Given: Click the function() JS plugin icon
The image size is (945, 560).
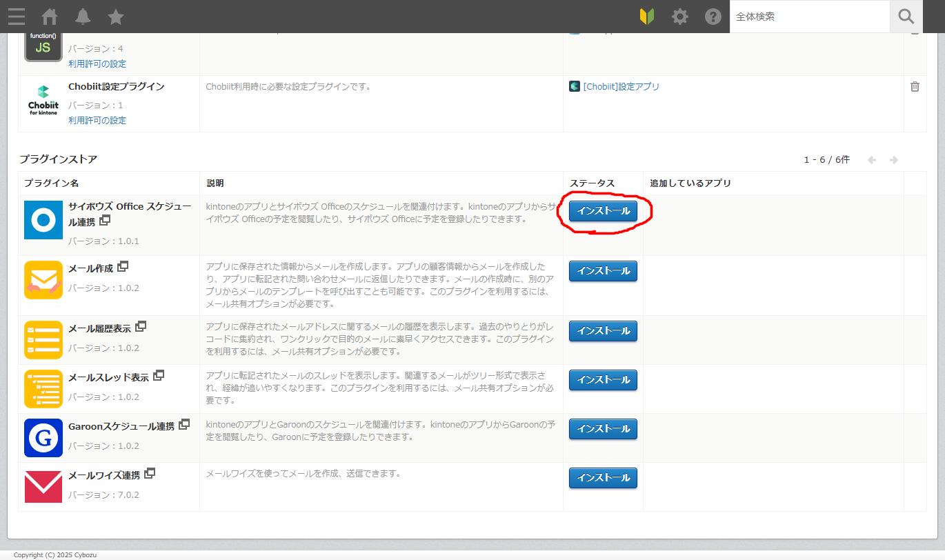Looking at the screenshot, I should tap(43, 47).
